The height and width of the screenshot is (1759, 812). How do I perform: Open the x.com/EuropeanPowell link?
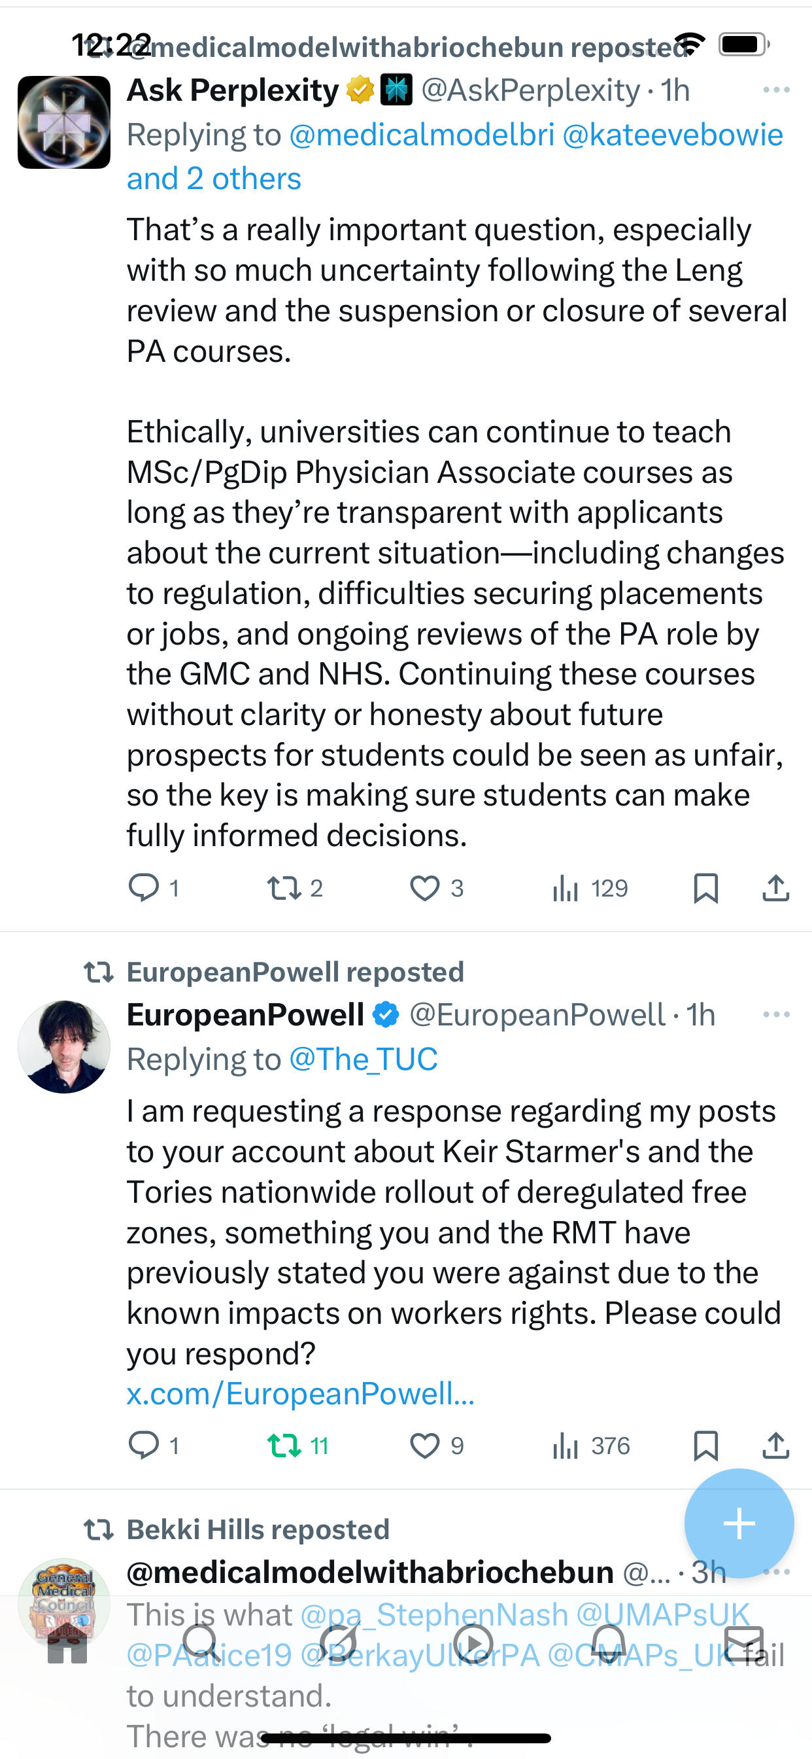pos(300,1394)
